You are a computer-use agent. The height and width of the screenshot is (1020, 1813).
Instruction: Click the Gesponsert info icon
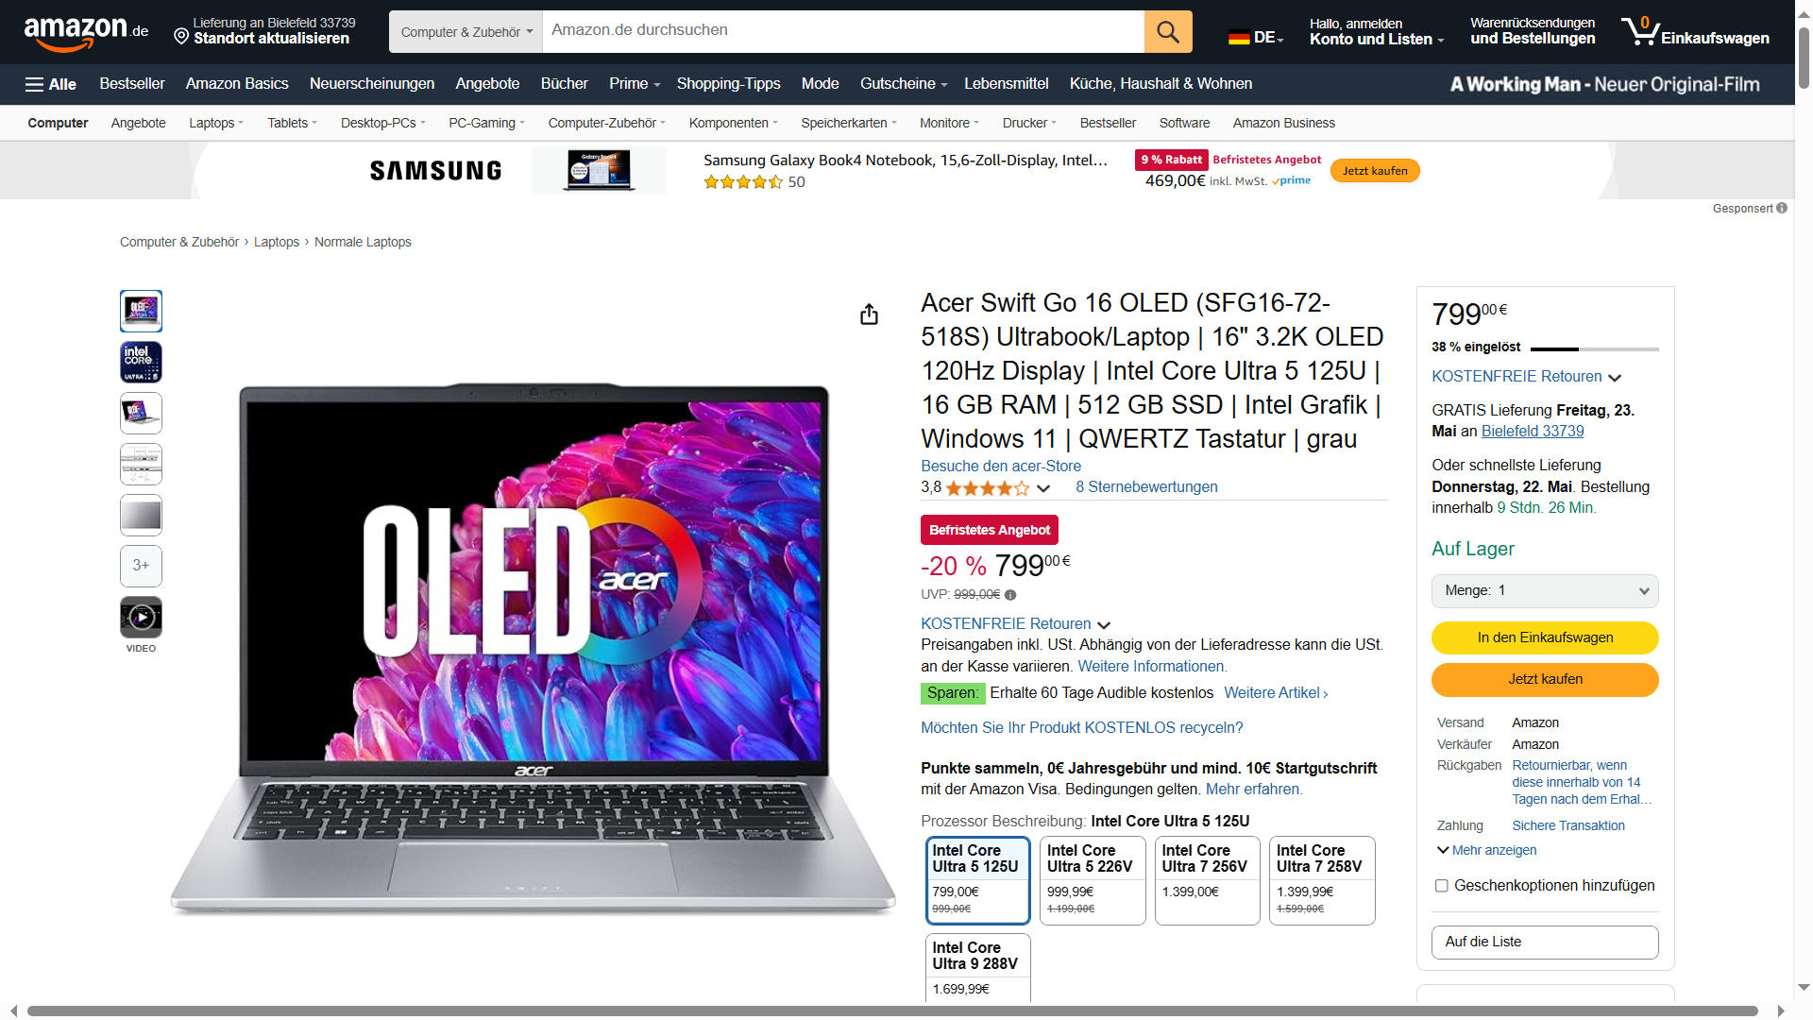1781,208
